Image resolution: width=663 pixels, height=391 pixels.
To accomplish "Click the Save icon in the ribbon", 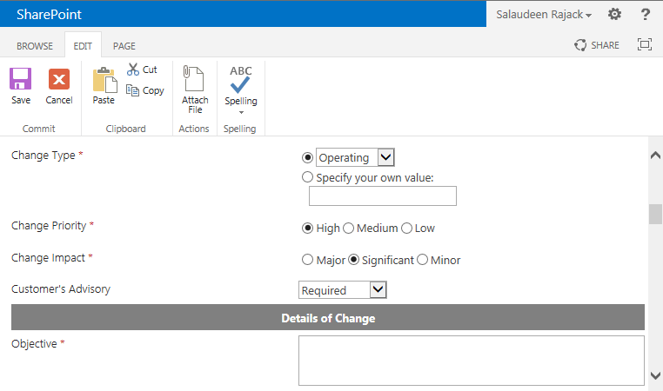I will pos(20,79).
